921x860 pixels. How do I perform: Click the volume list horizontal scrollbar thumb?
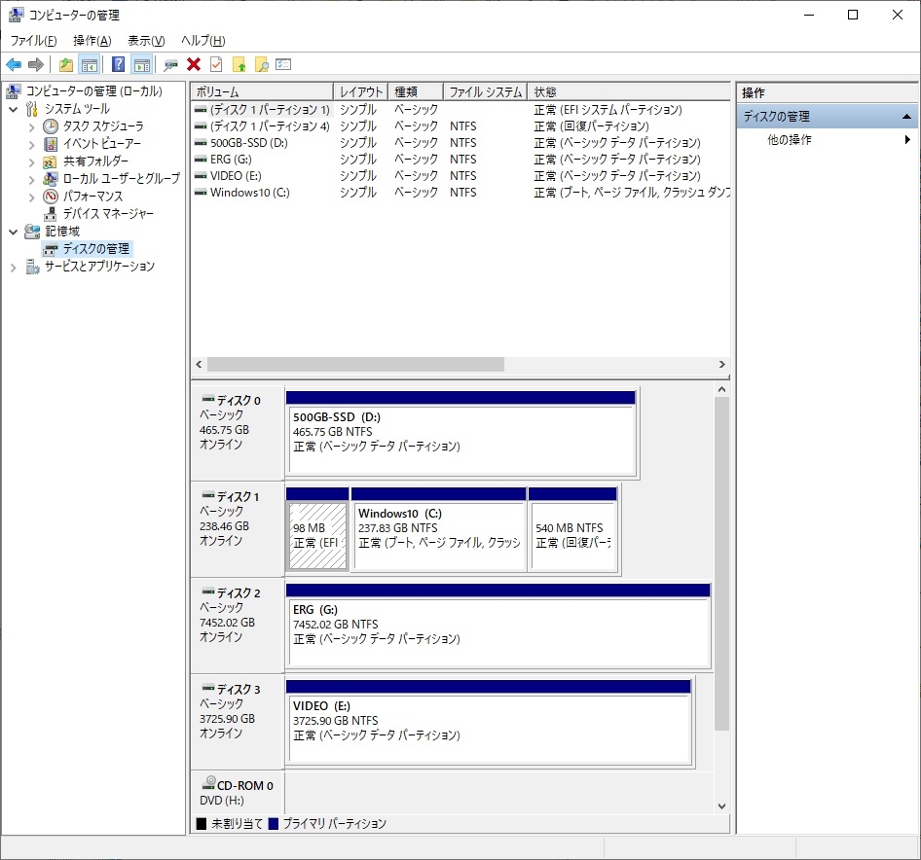pyautogui.click(x=355, y=365)
